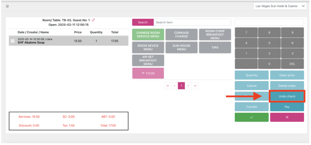Click the green checkmark confirm button
Screen dimensions: 311x145
[251, 117]
